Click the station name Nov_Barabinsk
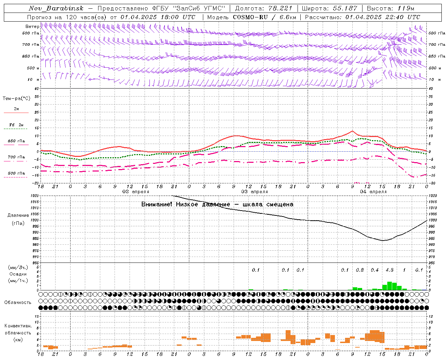The height and width of the screenshot is (357, 447). click(x=56, y=8)
